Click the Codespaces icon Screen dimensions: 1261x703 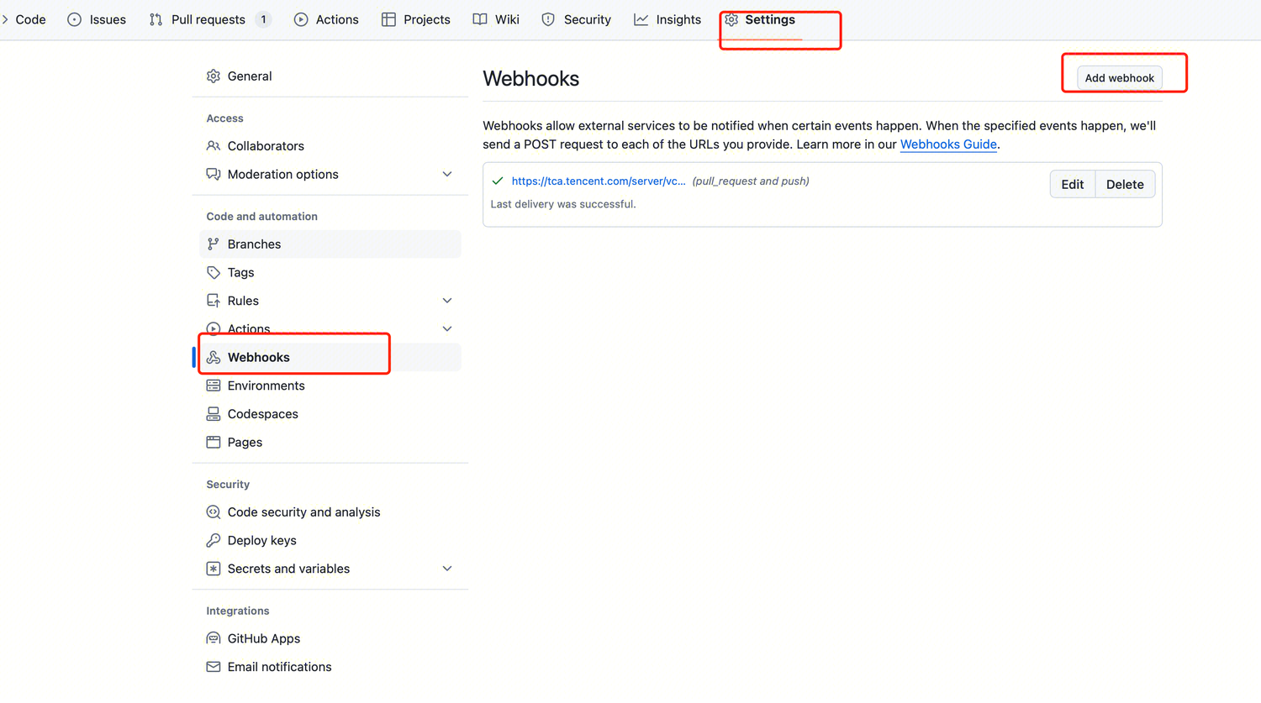214,414
